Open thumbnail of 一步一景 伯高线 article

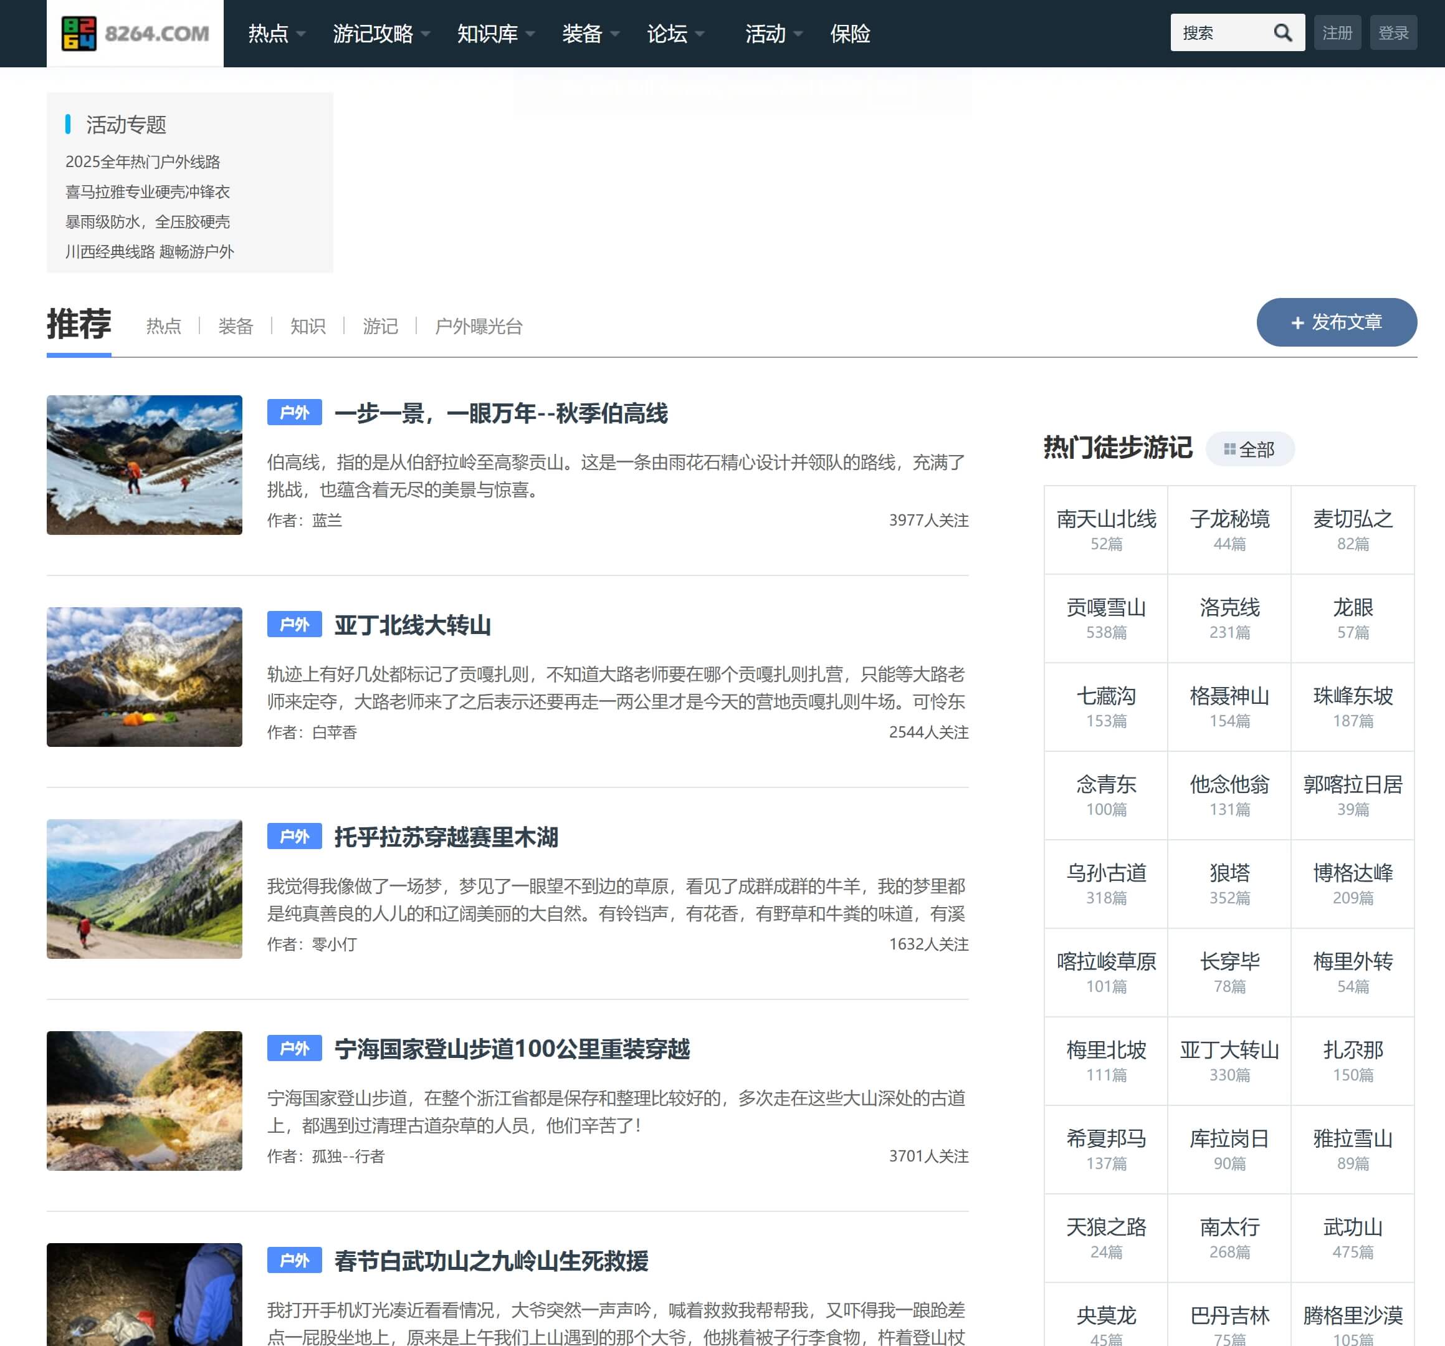click(x=144, y=464)
